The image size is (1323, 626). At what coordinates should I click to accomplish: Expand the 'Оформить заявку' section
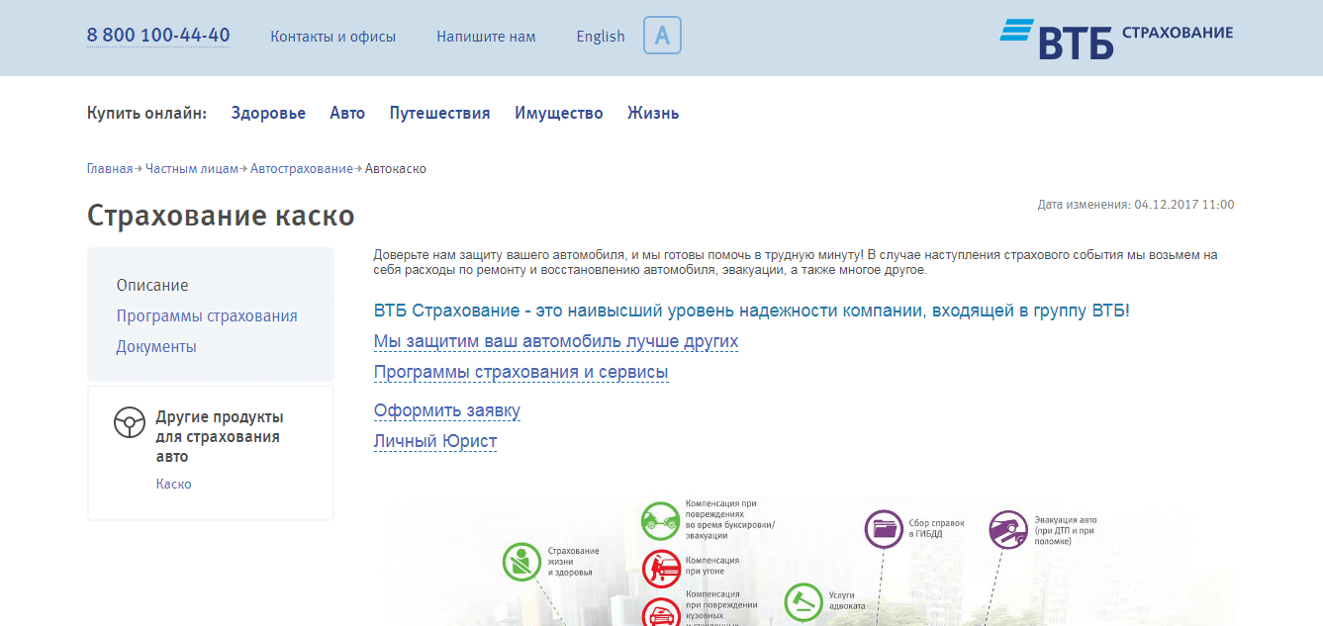coord(446,411)
